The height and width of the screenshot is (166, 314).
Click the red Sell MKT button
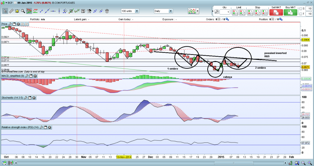276,12
